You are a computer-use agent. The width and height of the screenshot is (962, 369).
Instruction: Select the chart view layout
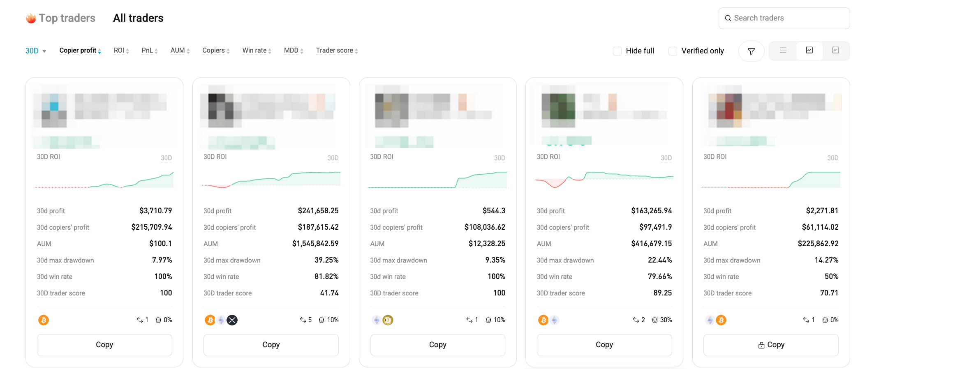pyautogui.click(x=809, y=50)
